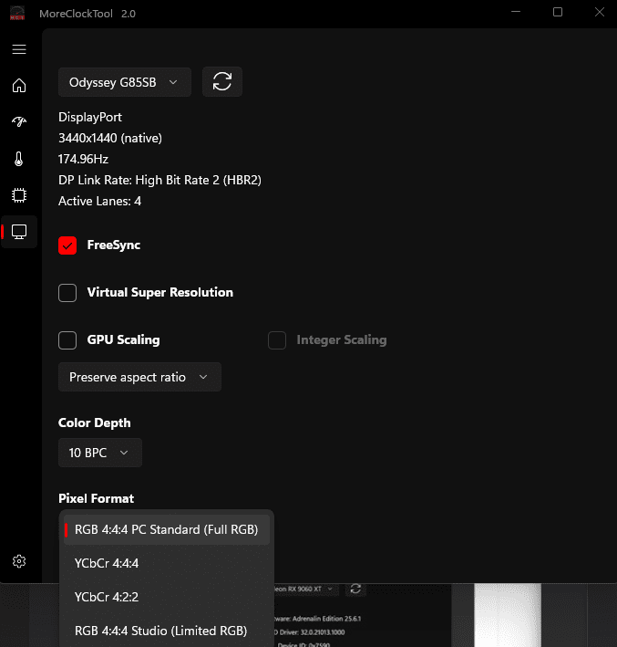Screen dimensions: 617x647
Task: Open GPU dropdown in the background window
Action: 306,589
